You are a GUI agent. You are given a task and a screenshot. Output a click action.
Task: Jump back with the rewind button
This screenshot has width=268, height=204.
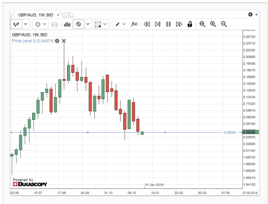click(x=147, y=24)
